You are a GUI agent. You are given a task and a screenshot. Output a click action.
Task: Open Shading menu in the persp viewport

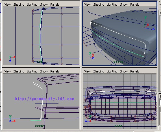click(x=99, y=5)
